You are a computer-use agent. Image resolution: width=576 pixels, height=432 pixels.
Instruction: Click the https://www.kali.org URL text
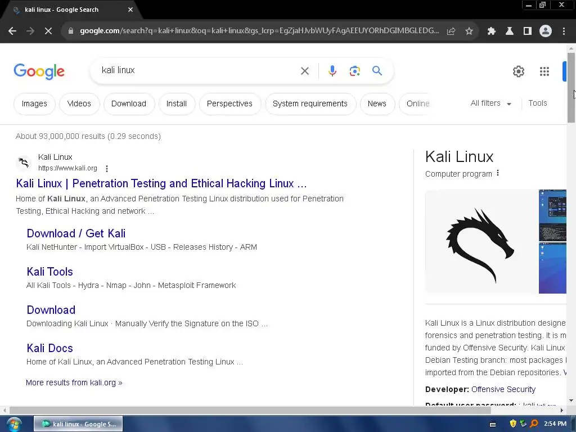click(x=67, y=168)
